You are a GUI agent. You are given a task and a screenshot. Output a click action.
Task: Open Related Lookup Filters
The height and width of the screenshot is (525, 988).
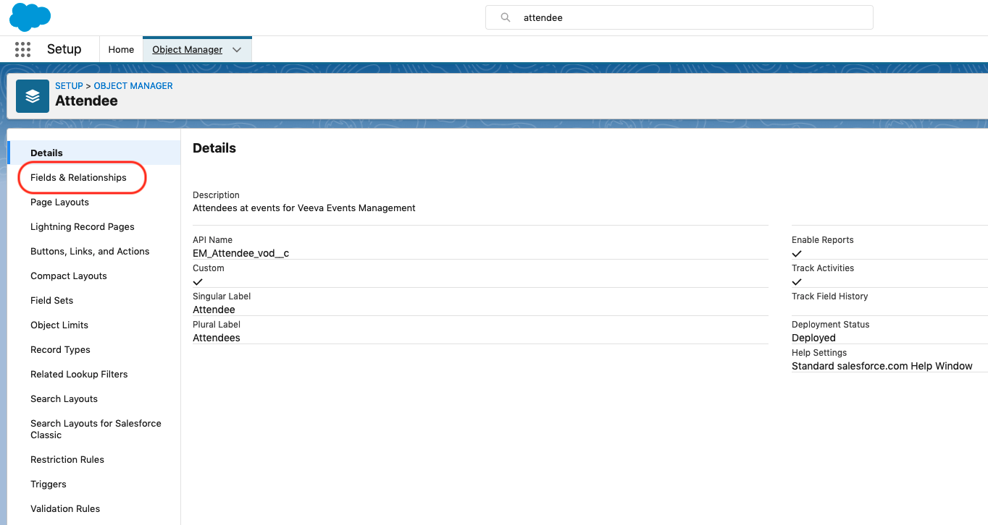tap(79, 374)
